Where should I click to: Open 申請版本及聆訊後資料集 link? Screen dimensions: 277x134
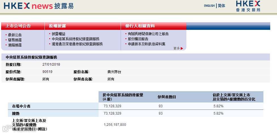[x=147, y=44]
